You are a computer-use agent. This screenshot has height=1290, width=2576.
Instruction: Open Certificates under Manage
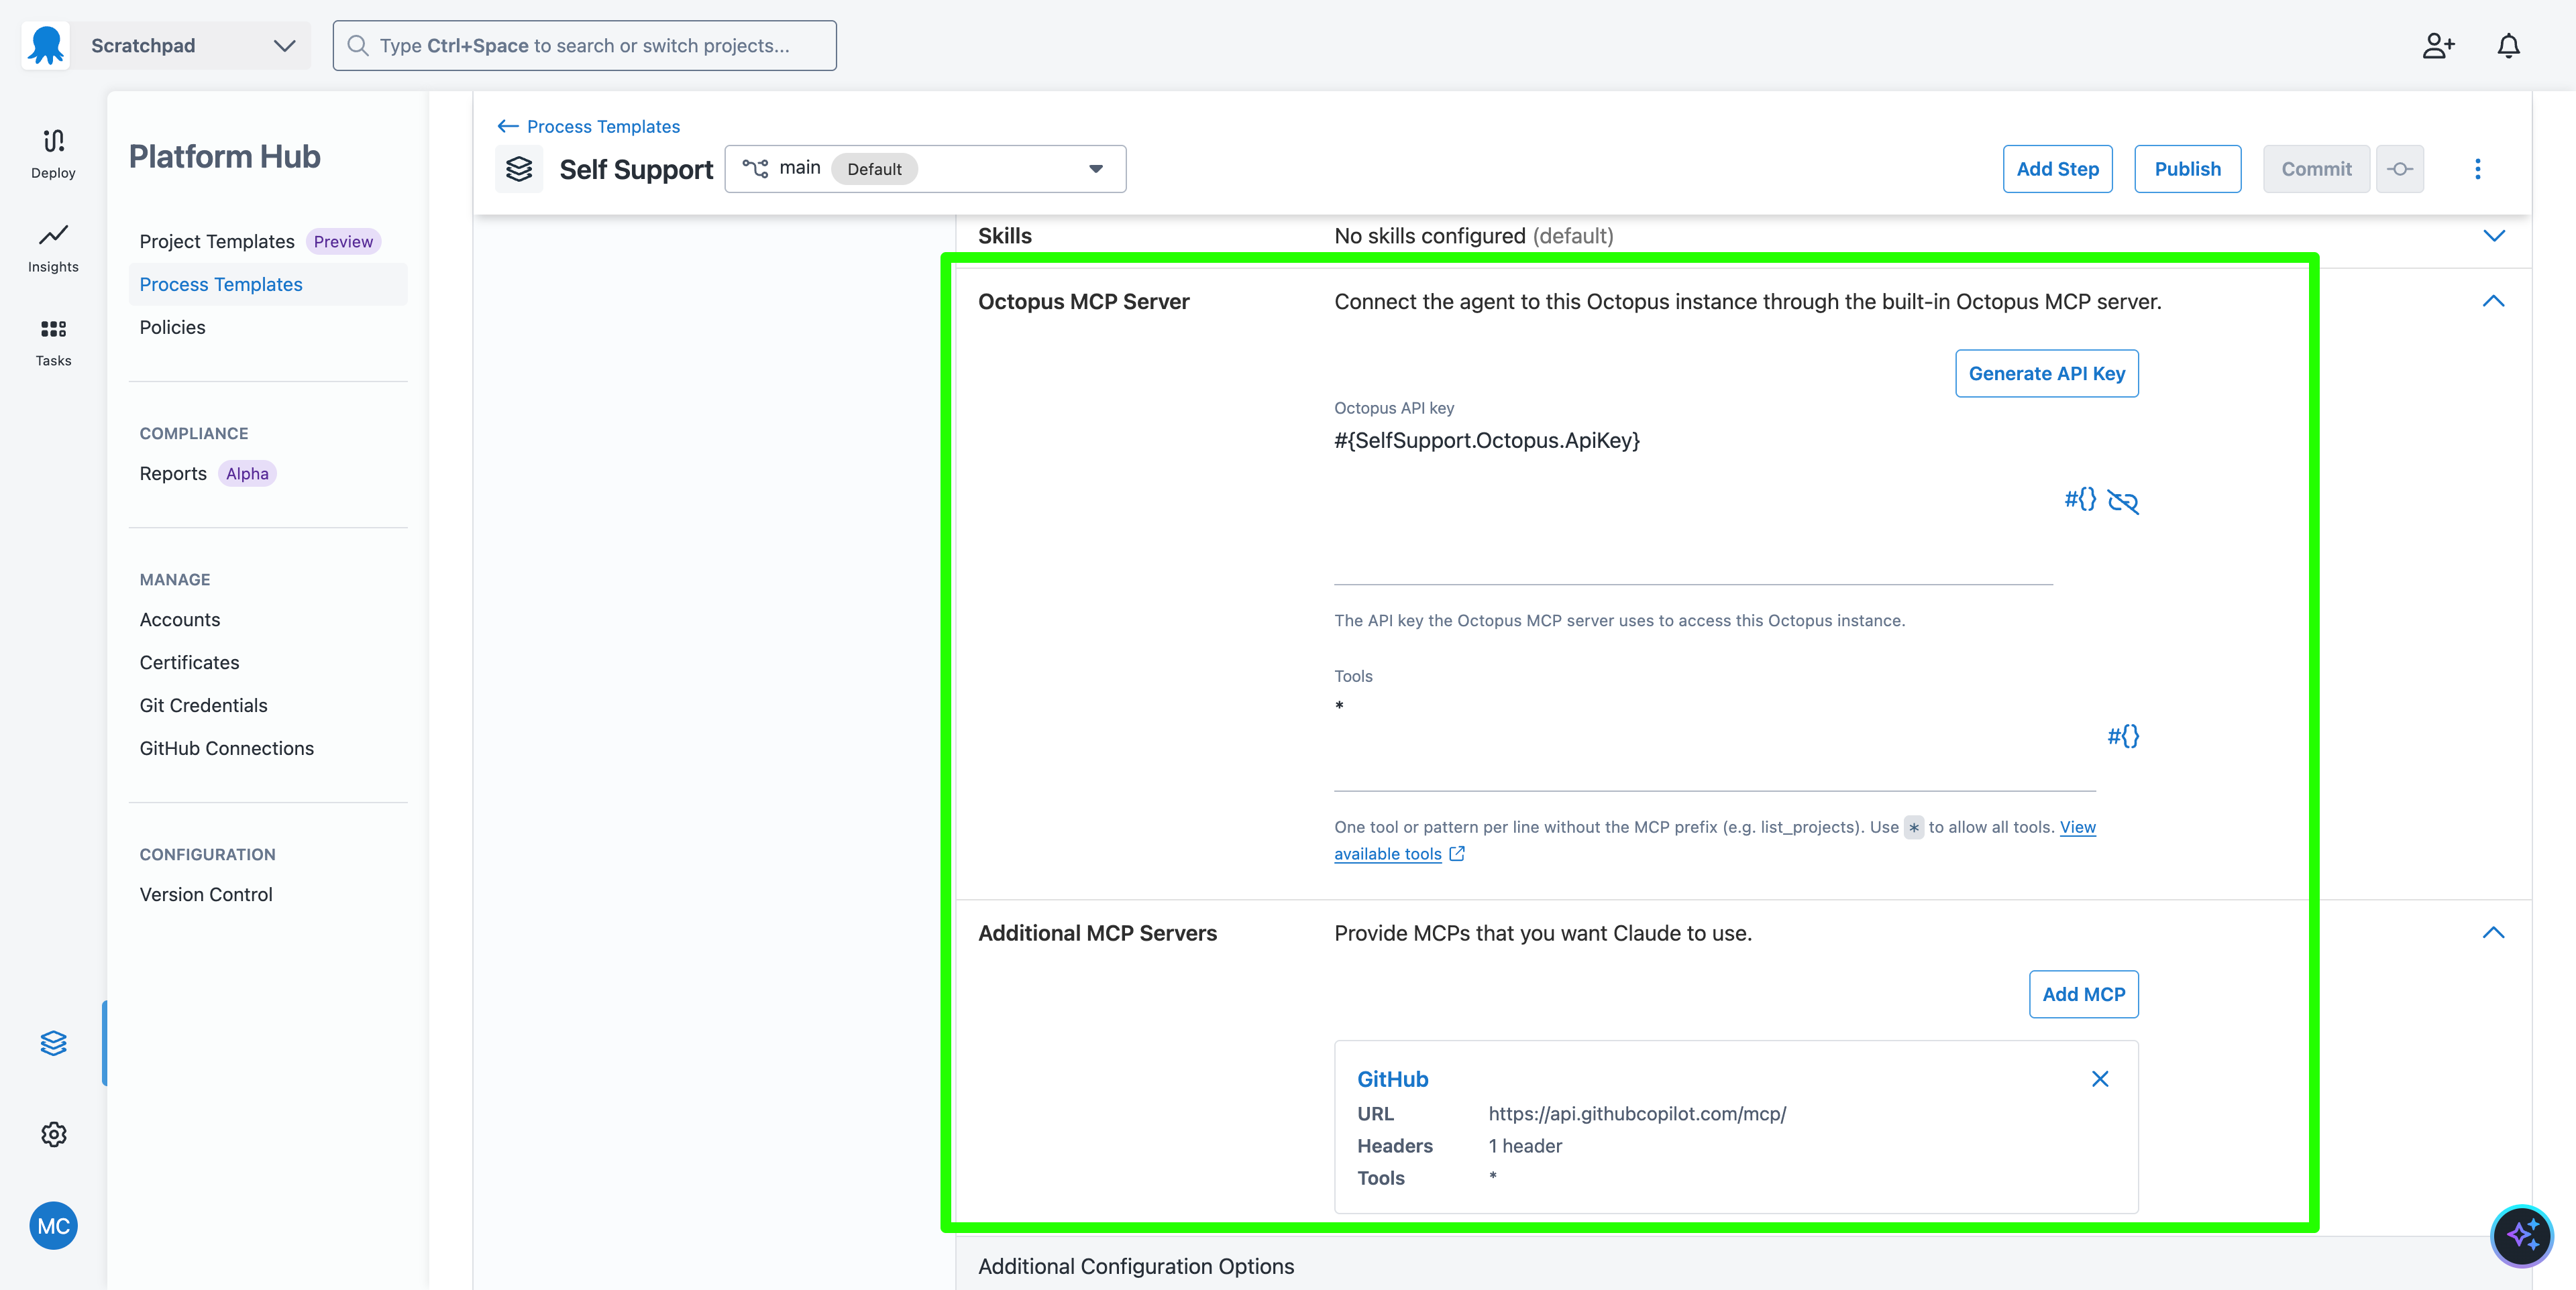coord(190,662)
